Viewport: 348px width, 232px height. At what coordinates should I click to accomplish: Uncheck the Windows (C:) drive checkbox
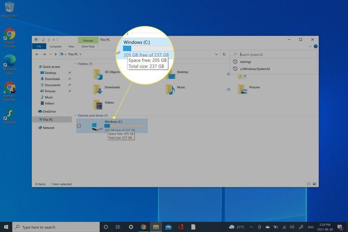click(79, 126)
